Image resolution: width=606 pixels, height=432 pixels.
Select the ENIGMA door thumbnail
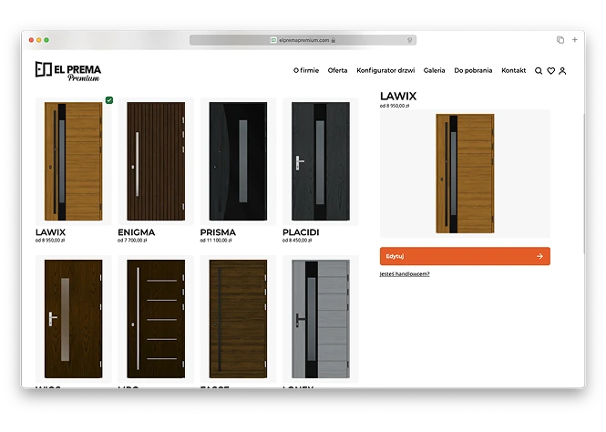pos(156,160)
